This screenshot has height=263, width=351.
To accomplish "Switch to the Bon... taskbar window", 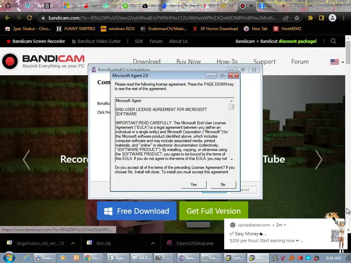I will point(188,258).
